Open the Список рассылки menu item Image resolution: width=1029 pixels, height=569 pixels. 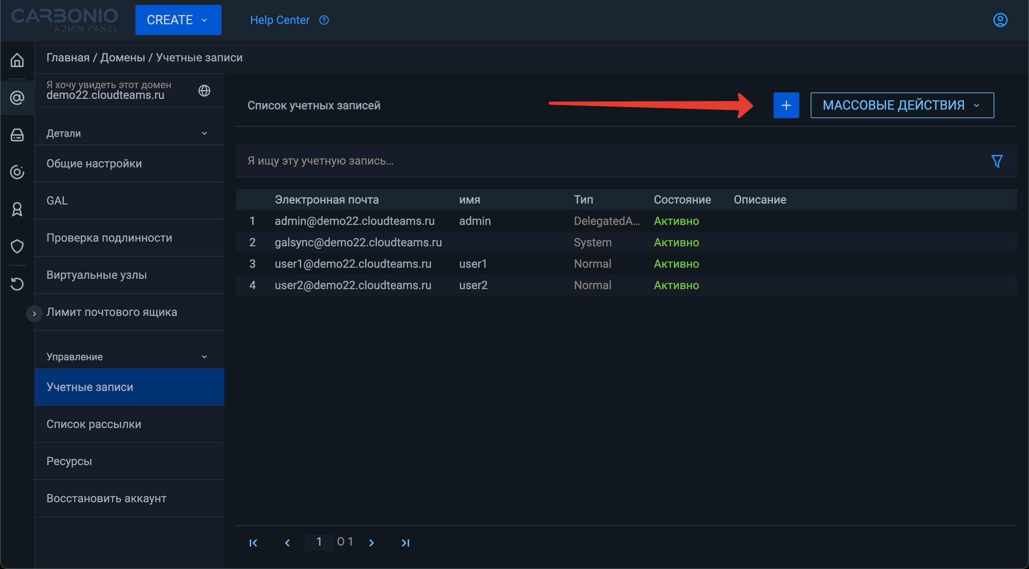[x=94, y=424]
